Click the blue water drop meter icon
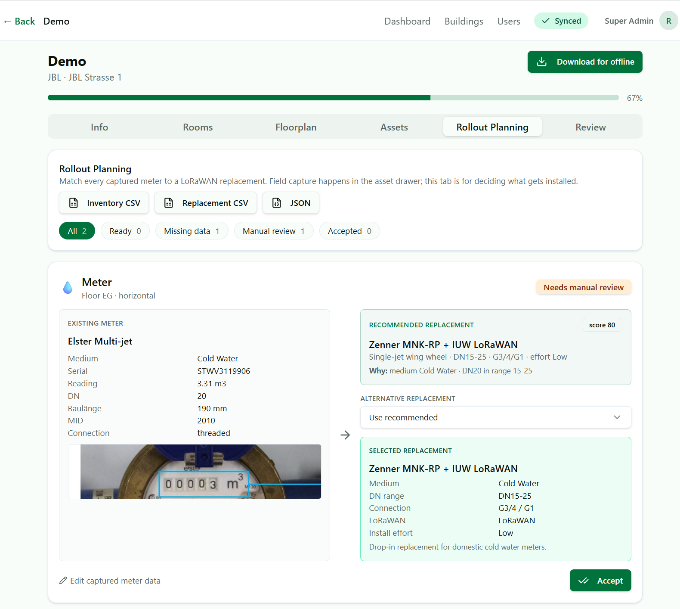Image resolution: width=680 pixels, height=609 pixels. 68,287
